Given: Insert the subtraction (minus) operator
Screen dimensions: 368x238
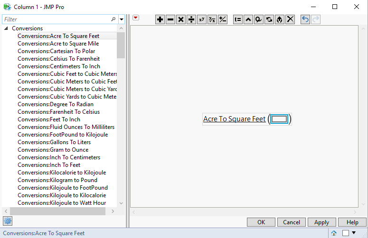Looking at the screenshot, I should click(x=170, y=19).
